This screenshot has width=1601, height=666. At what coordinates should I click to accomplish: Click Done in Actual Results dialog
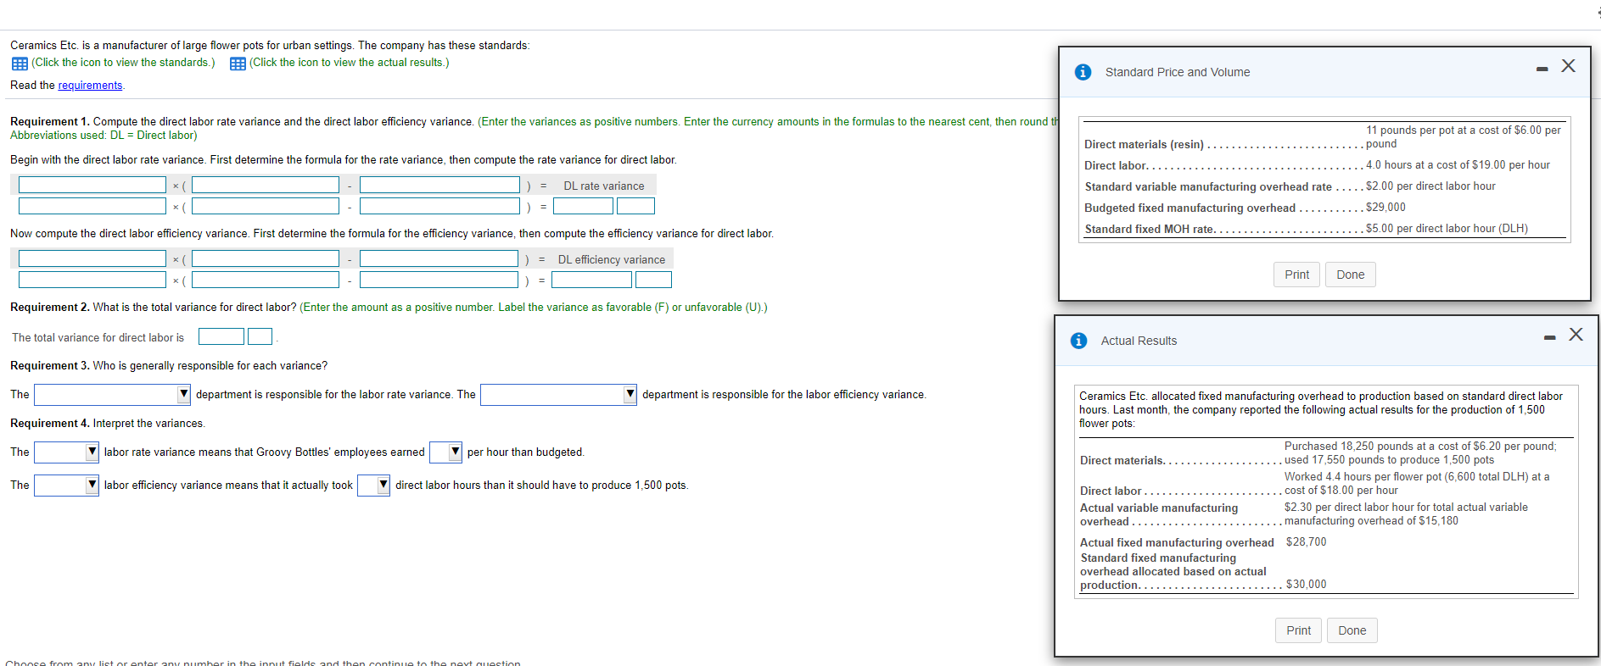[1352, 630]
